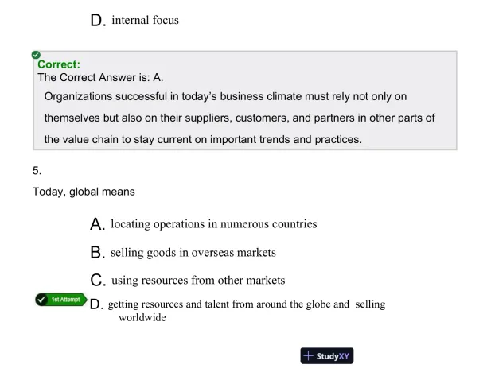Click the letter D beside 1st Attempt badge
The width and height of the screenshot is (487, 376).
[95, 304]
